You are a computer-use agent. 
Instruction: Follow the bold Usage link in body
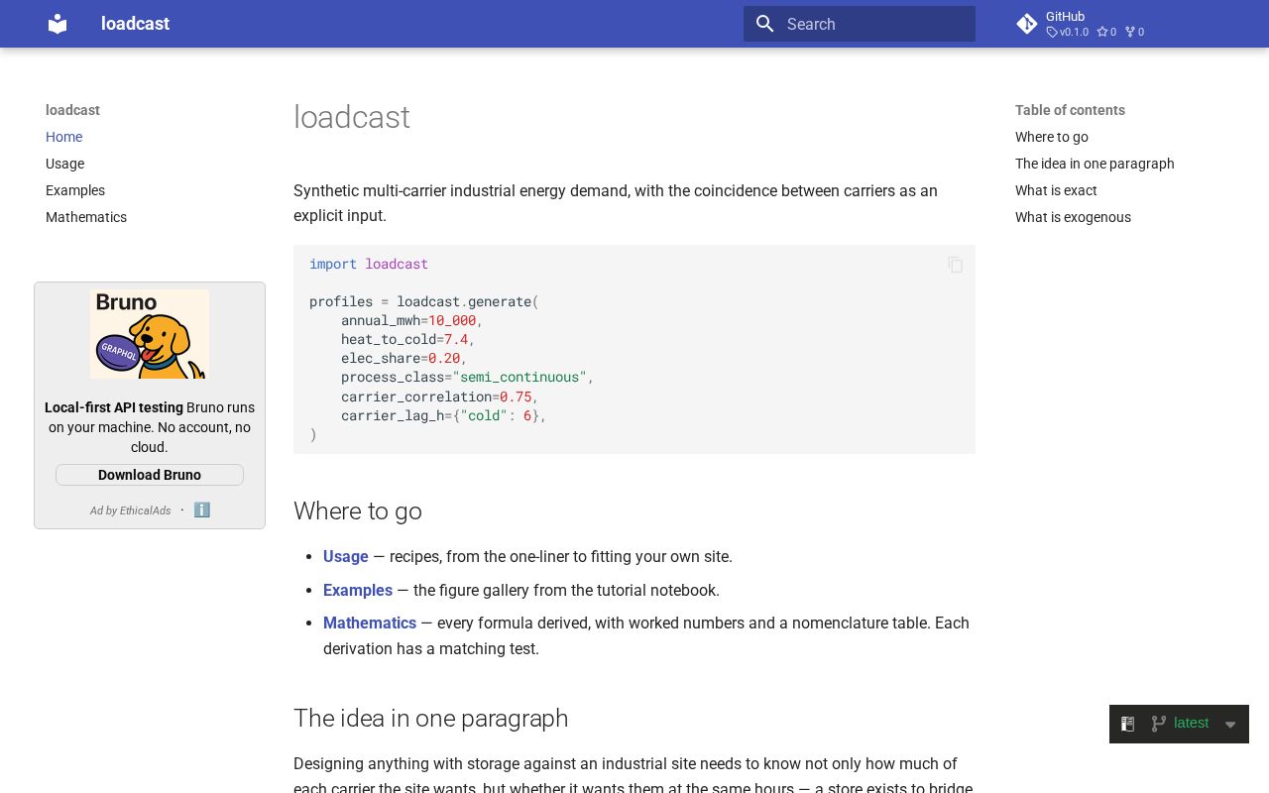346,557
